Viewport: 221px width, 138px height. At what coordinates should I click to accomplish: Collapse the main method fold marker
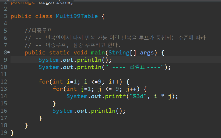8,52
